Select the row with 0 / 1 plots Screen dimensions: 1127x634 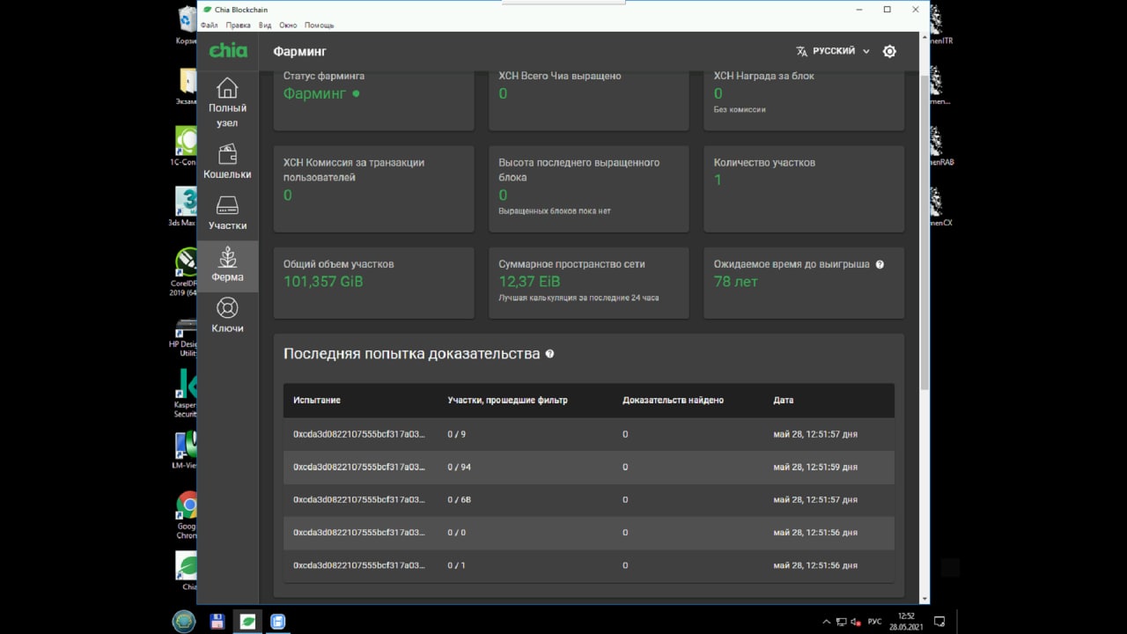tap(589, 565)
